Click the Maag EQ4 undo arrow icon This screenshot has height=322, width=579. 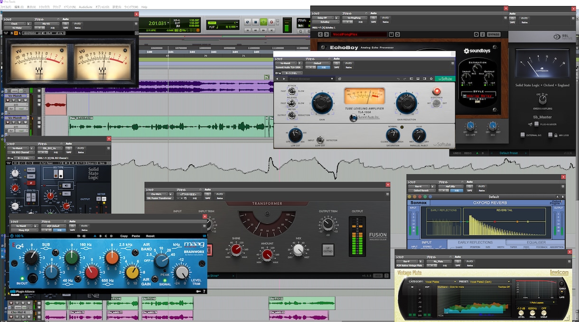pos(78,236)
